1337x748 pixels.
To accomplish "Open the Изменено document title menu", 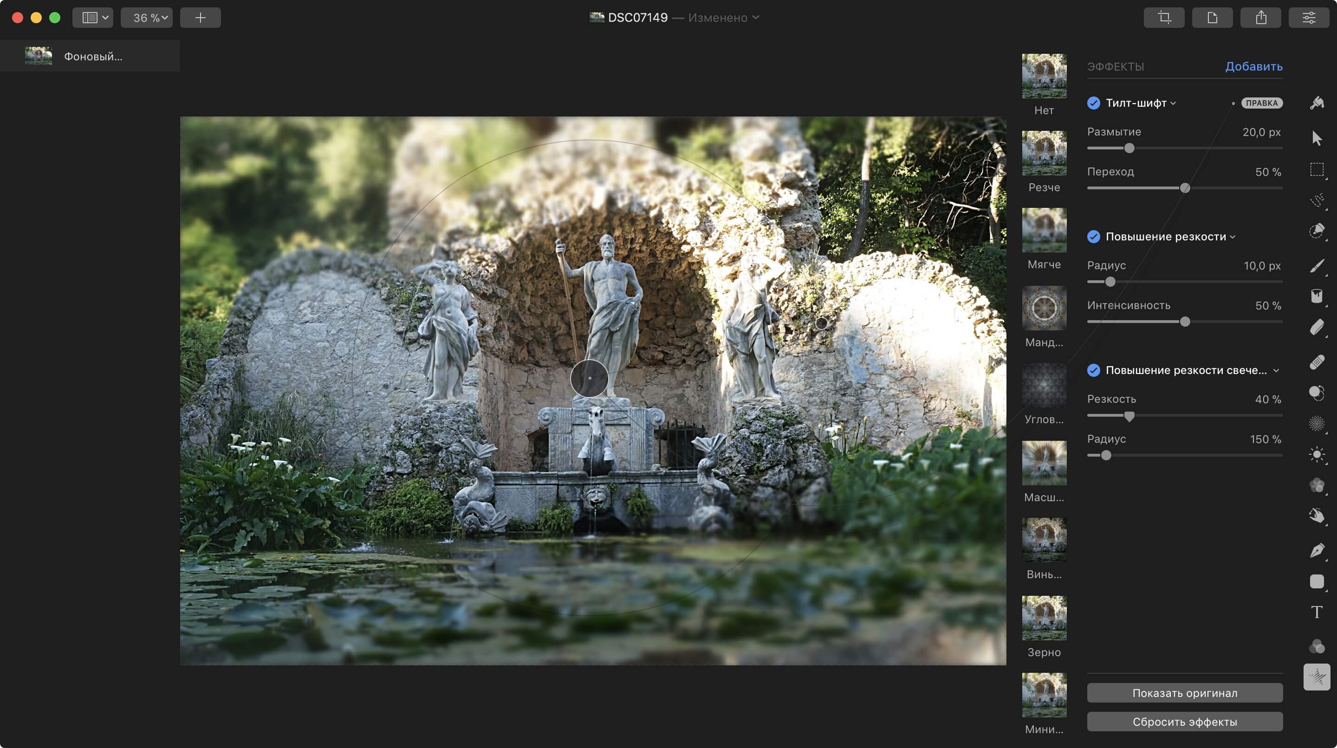I will (724, 18).
